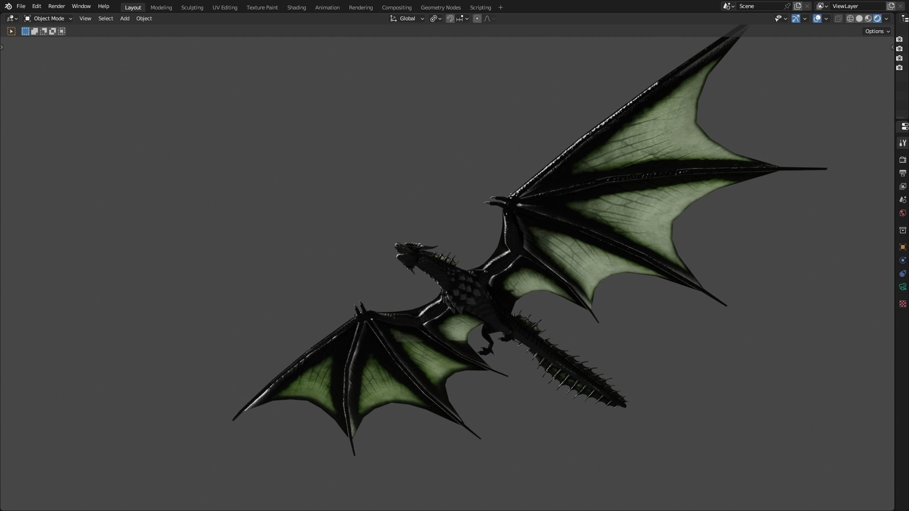
Task: Toggle X-ray mode
Action: point(838,18)
